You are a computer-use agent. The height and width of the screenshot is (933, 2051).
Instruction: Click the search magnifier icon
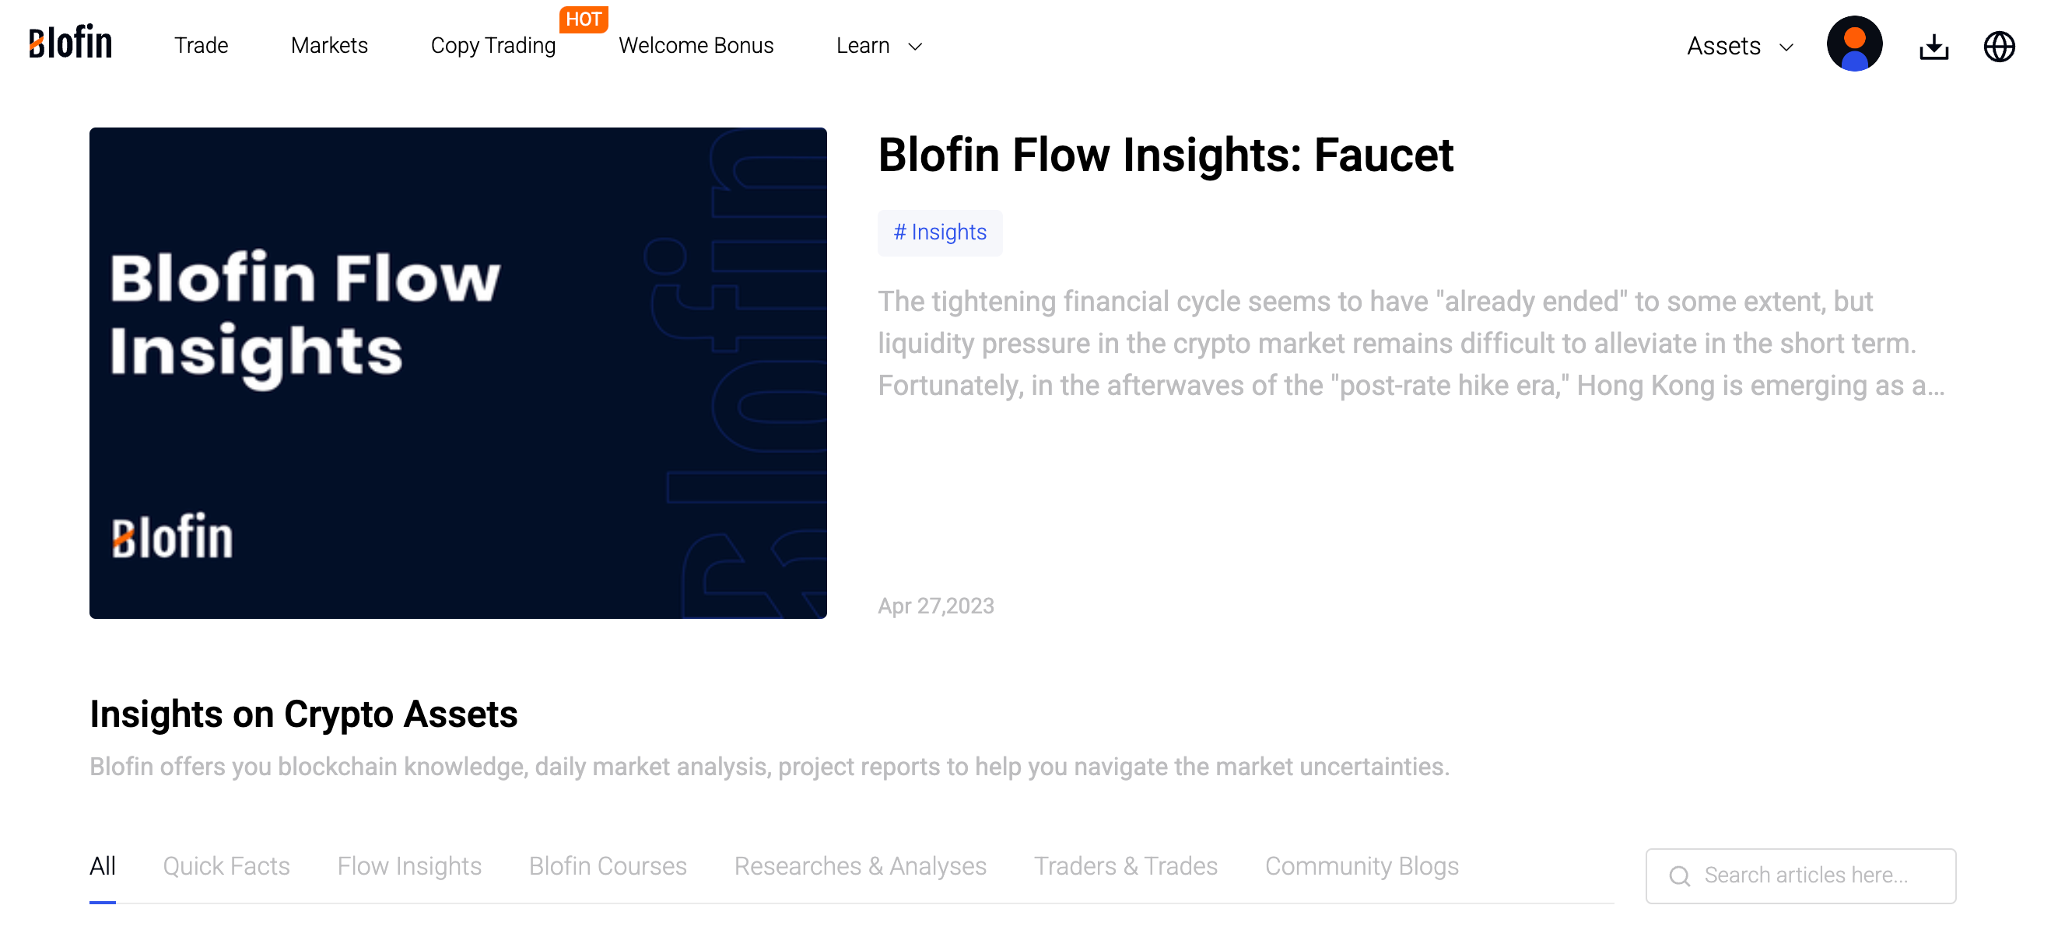(1679, 875)
